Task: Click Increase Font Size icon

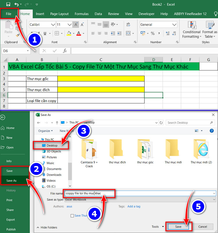Action: coord(76,24)
